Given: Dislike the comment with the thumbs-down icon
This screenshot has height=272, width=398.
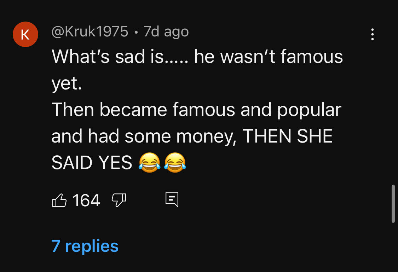Looking at the screenshot, I should (119, 200).
